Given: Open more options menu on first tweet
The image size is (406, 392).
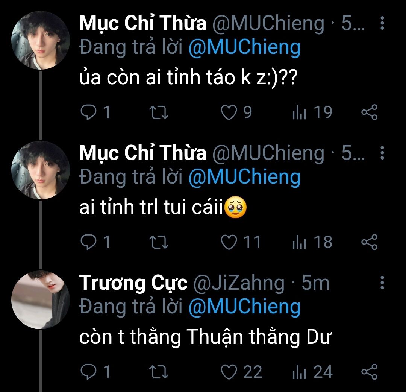Looking at the screenshot, I should [382, 24].
